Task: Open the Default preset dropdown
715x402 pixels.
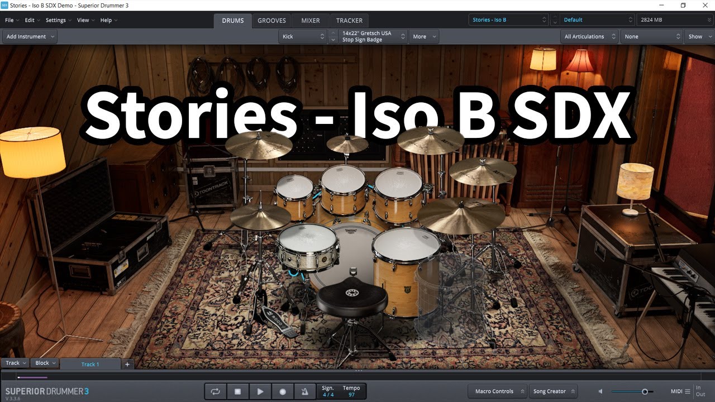Action: pos(597,20)
